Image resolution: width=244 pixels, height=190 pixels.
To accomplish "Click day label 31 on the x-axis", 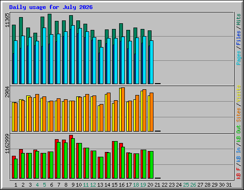I will (x=229, y=185).
